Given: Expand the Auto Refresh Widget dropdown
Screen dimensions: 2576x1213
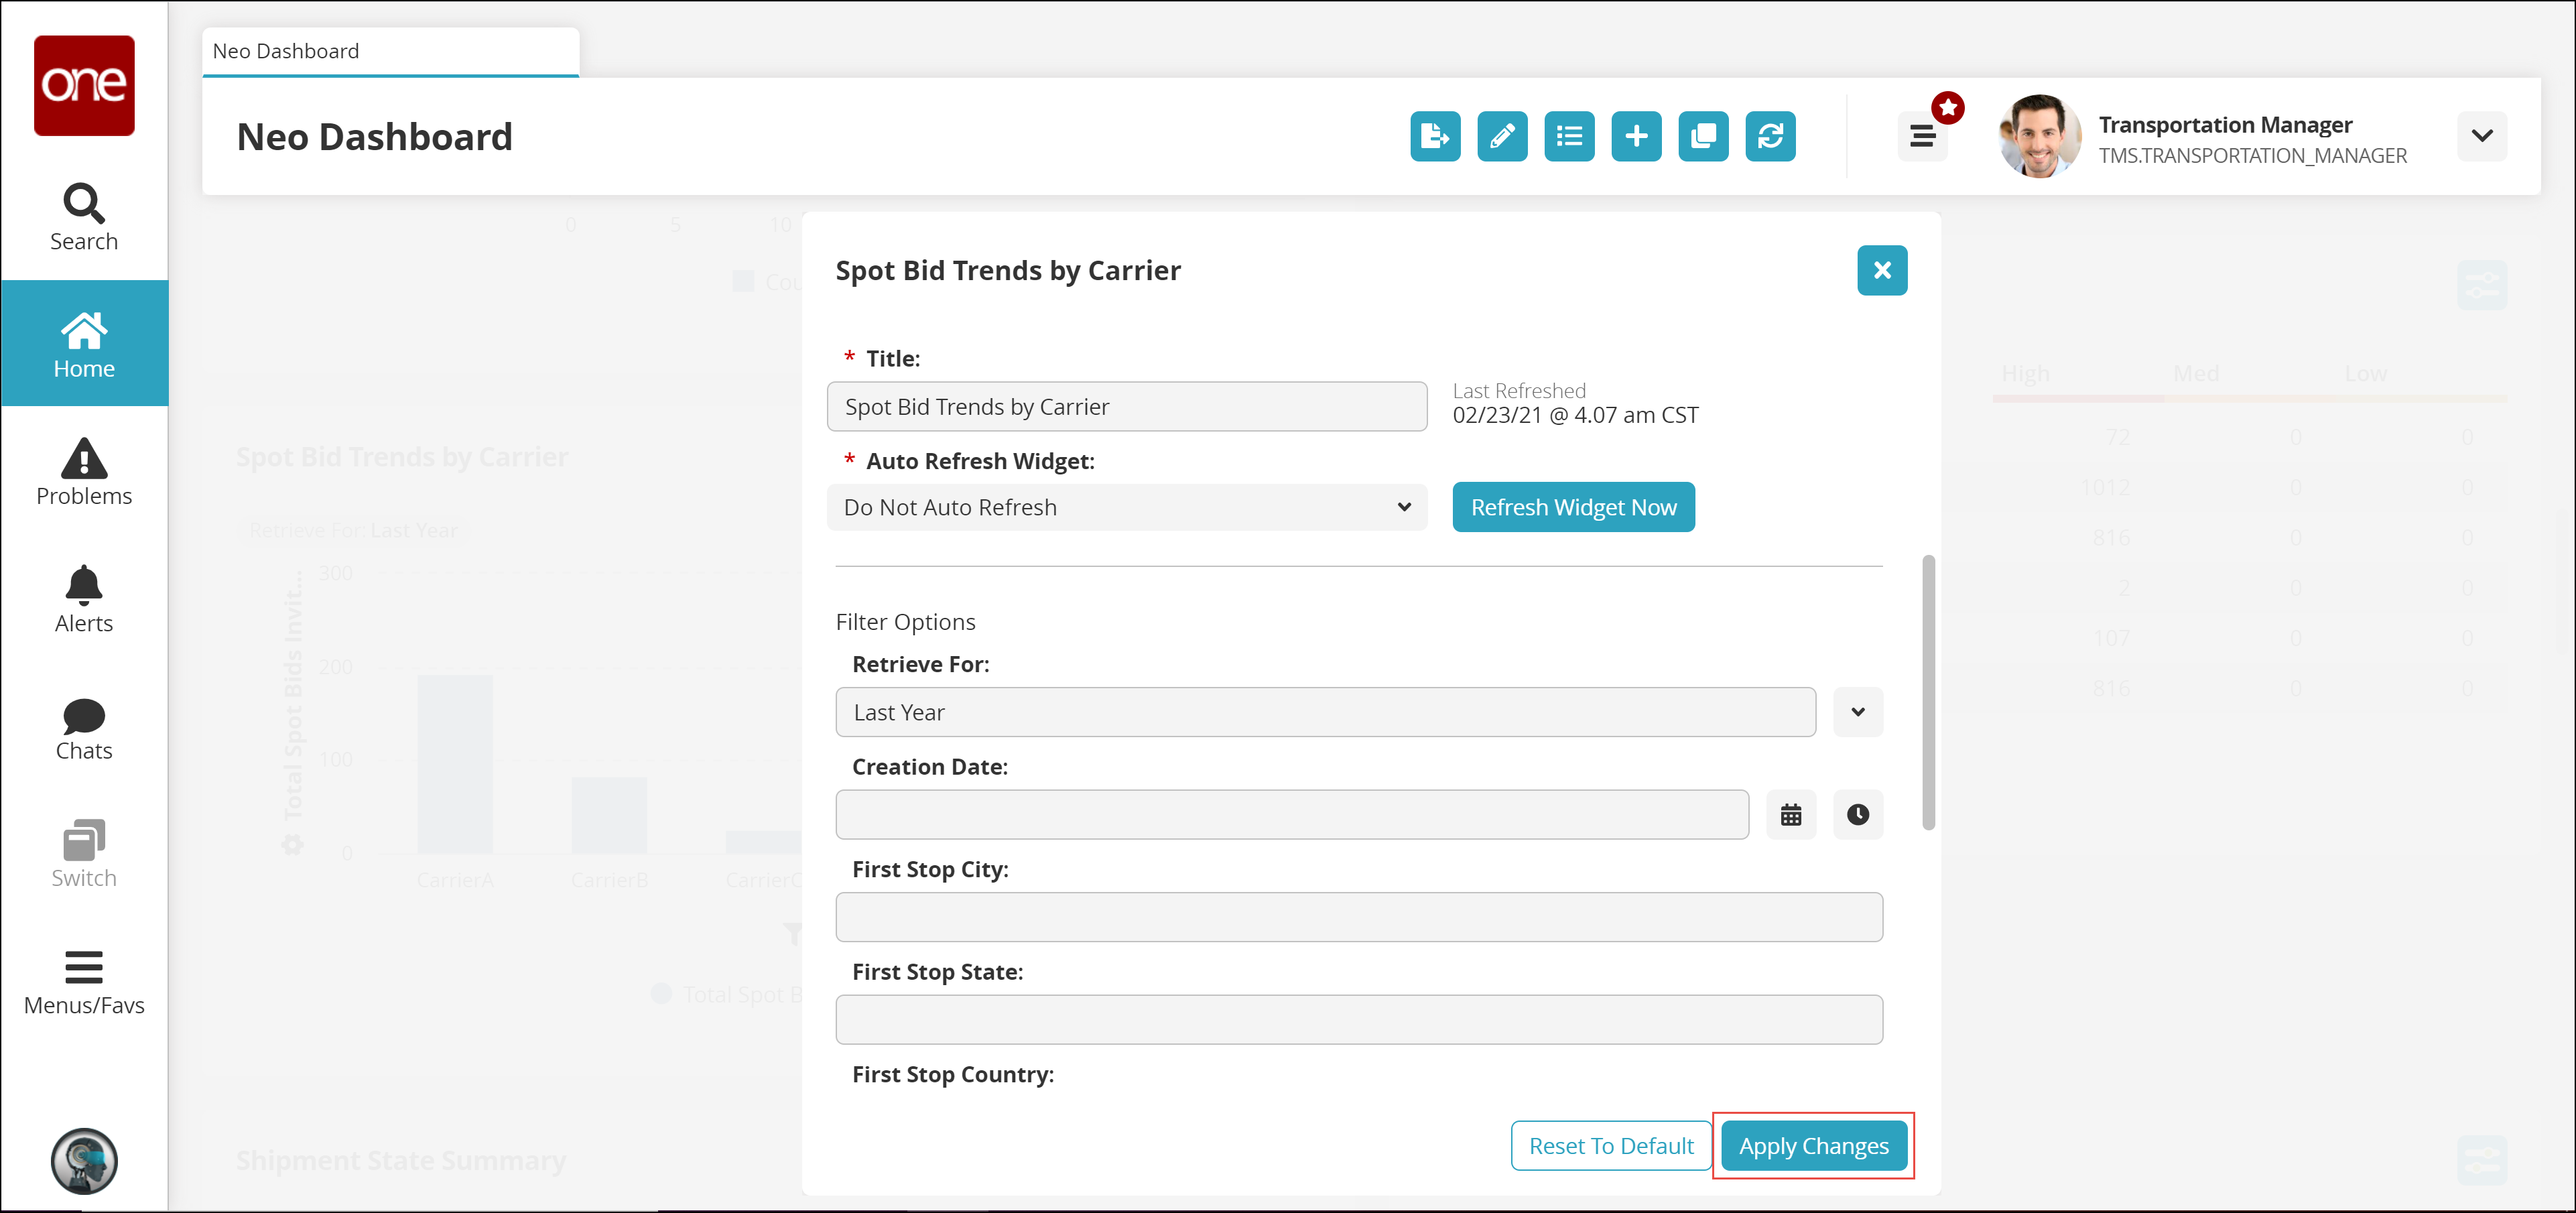Looking at the screenshot, I should click(1126, 507).
